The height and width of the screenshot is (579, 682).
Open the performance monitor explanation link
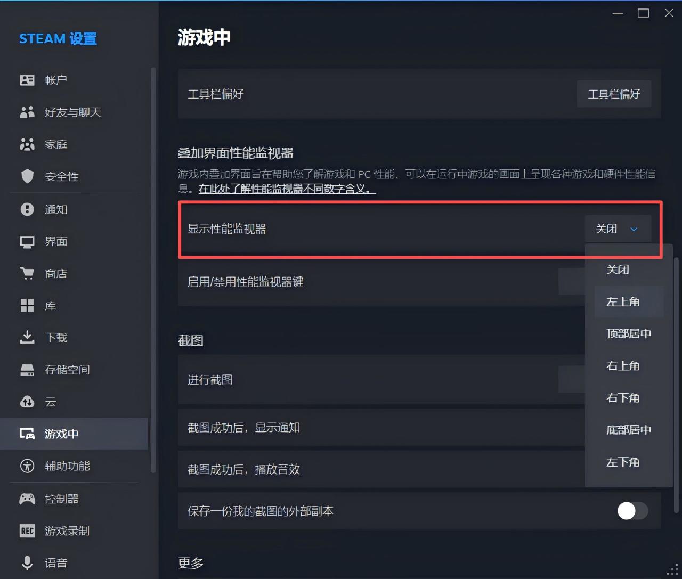(x=287, y=189)
